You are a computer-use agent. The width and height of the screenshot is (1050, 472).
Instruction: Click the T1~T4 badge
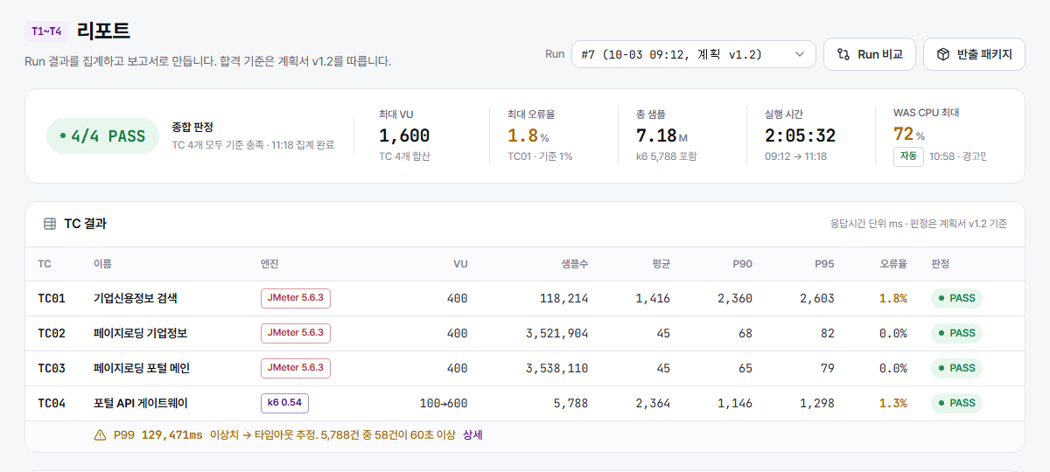click(46, 31)
